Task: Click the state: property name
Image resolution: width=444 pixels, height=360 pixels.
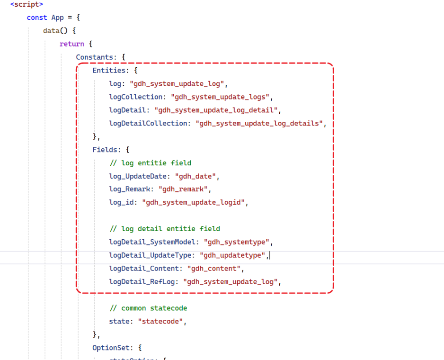Action: pyautogui.click(x=119, y=322)
